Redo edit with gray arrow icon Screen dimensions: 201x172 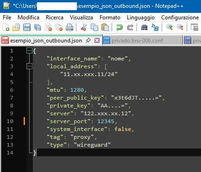[130, 28]
